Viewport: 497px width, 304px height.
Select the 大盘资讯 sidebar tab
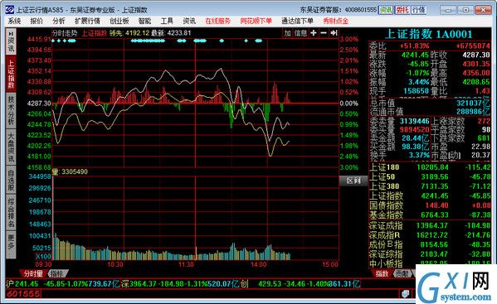click(x=11, y=147)
